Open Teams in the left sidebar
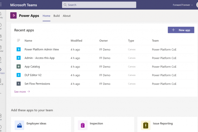Image resolution: width=198 pixels, height=132 pixels. pos(1,38)
